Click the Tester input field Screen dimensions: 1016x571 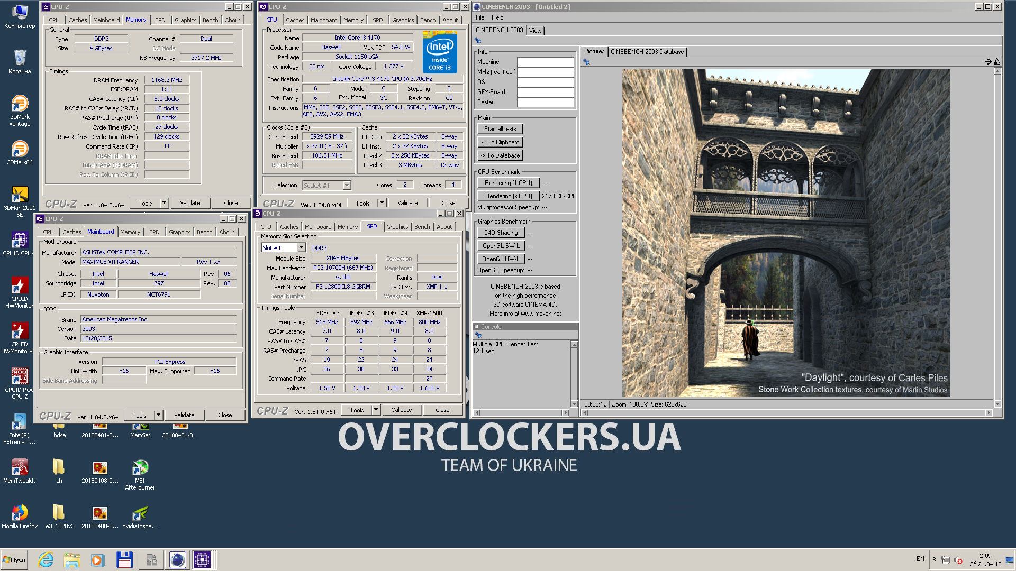545,102
